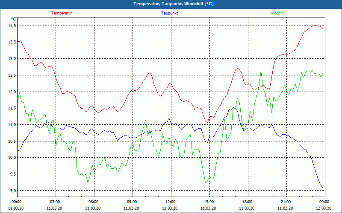The width and height of the screenshot is (342, 213).
Task: Click the 15:00 time axis label
Action: 209,202
